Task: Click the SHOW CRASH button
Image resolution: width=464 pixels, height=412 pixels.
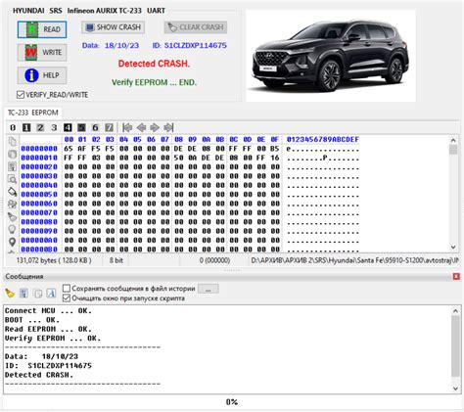Action: click(x=113, y=27)
